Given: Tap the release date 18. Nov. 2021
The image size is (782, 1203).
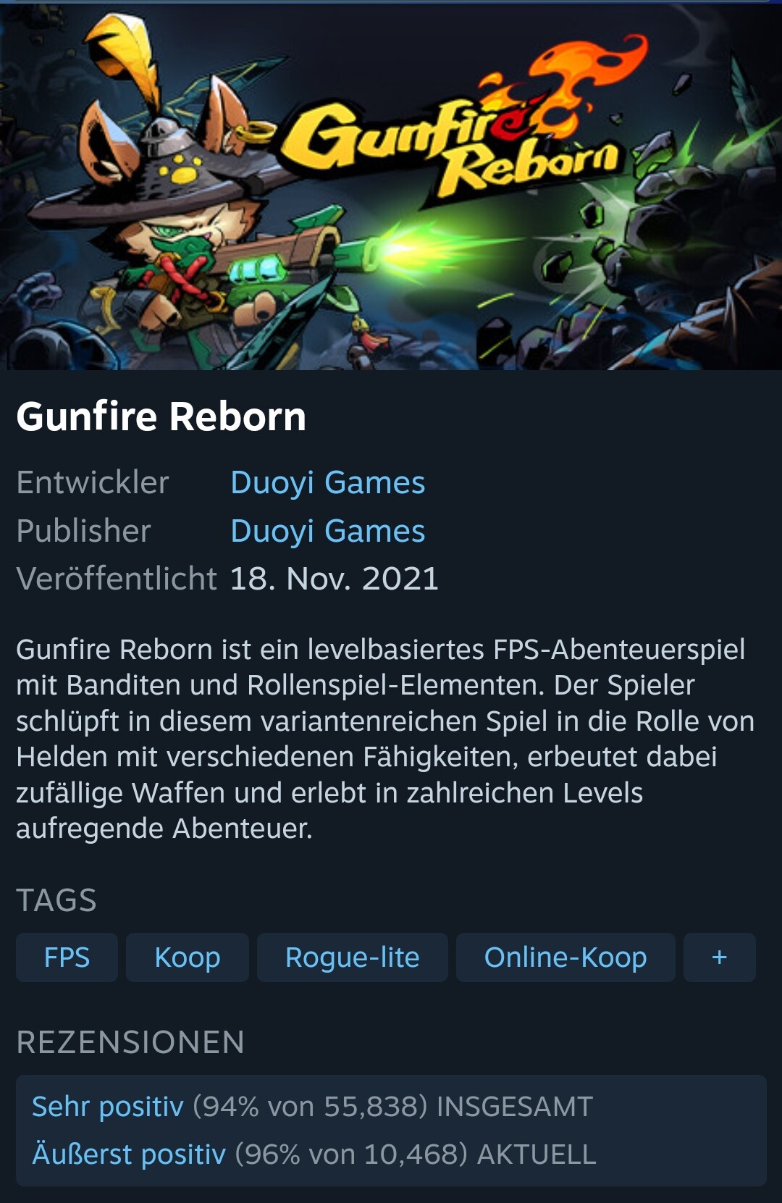Looking at the screenshot, I should pos(334,579).
